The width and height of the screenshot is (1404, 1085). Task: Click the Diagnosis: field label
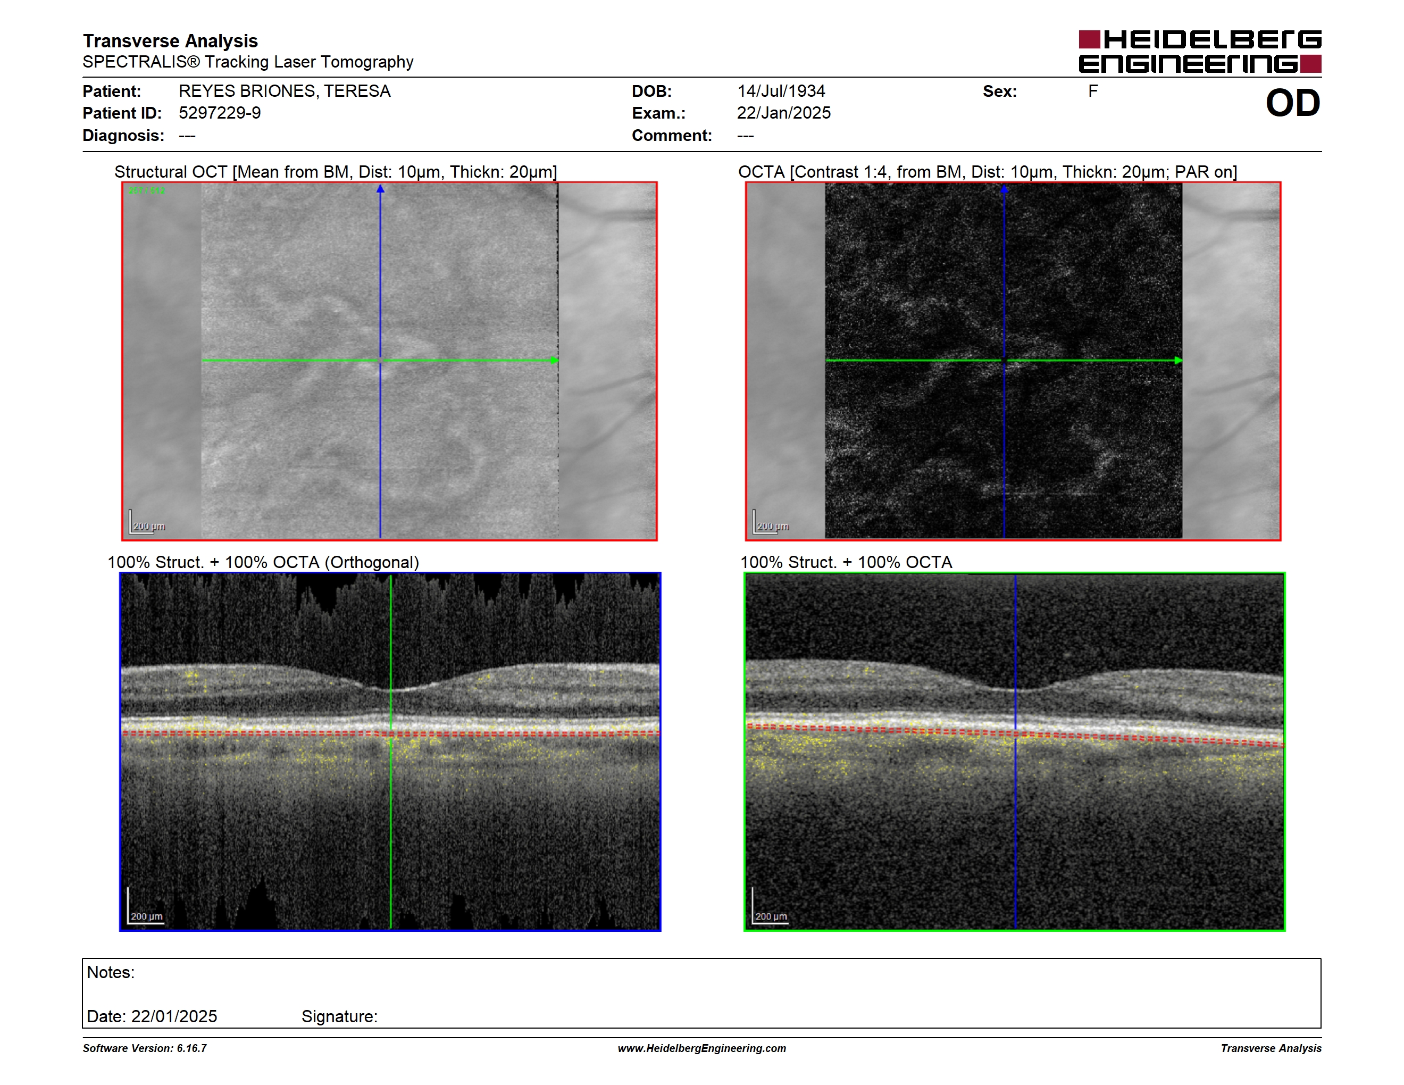pyautogui.click(x=123, y=136)
